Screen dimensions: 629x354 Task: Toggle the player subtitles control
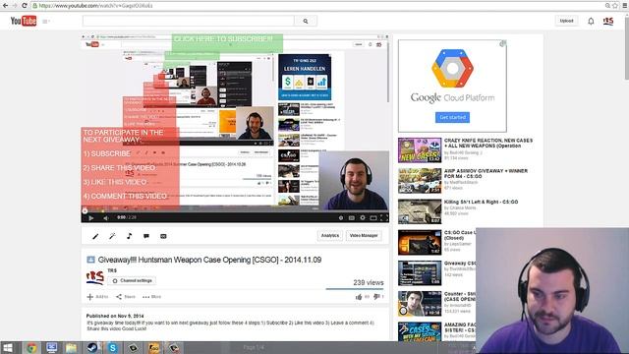click(352, 218)
